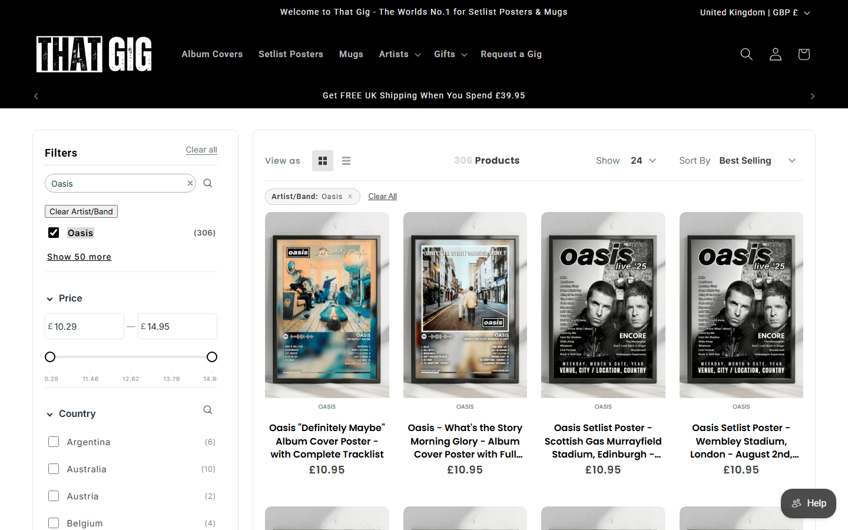Open Oasis Setlist Poster Scottish Gas Murrayfield title

603,441
